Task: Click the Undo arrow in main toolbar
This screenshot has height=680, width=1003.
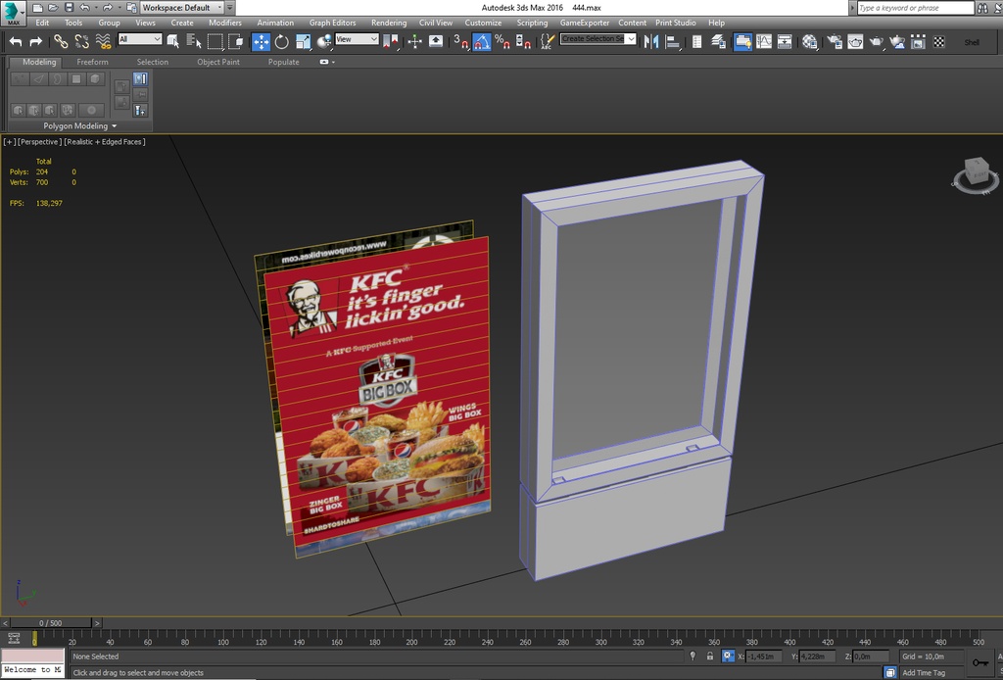Action: (x=15, y=41)
